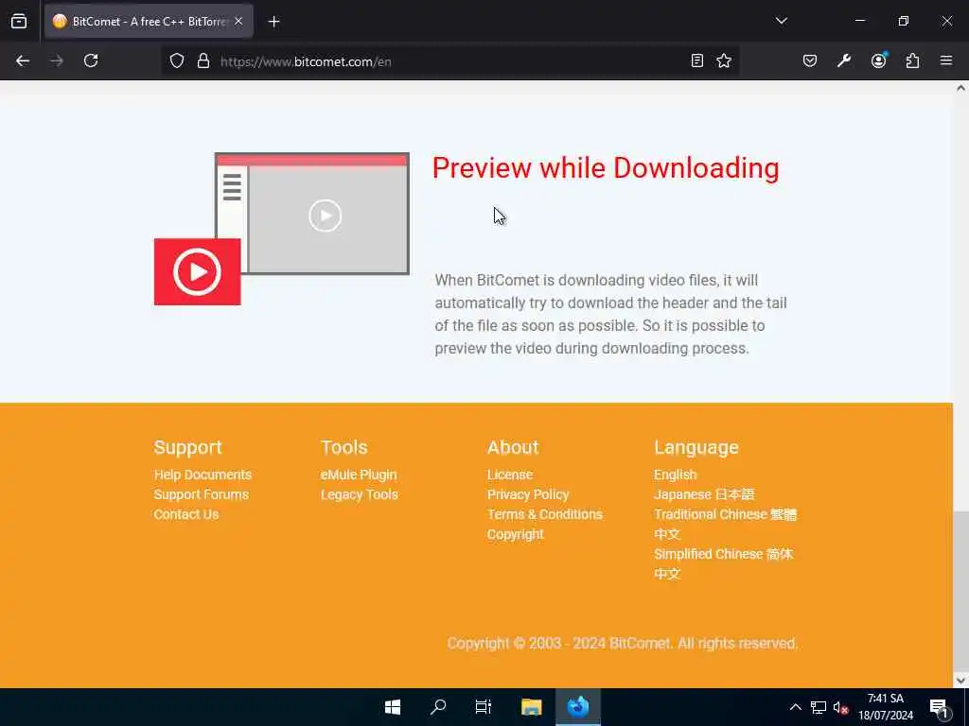Open the muted volume tray icon
Viewport: 969px width, 726px height.
[x=840, y=707]
